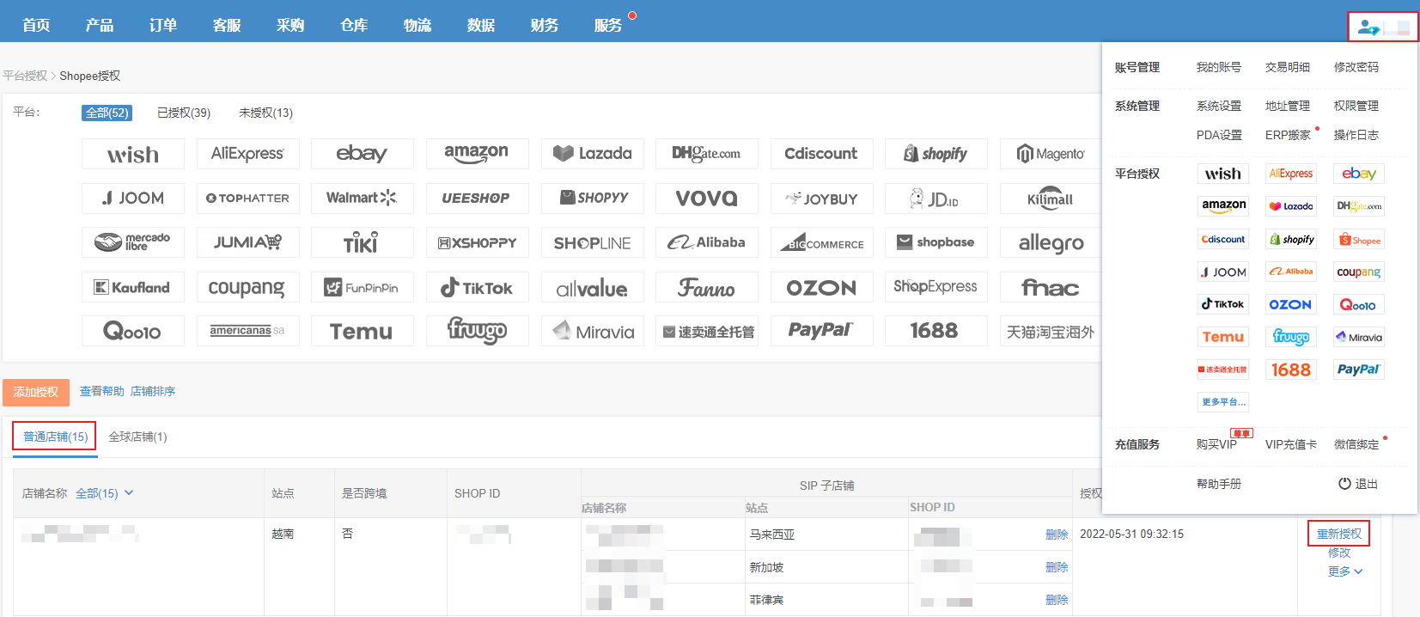
Task: Choose the Lazada platform tile
Action: (592, 154)
